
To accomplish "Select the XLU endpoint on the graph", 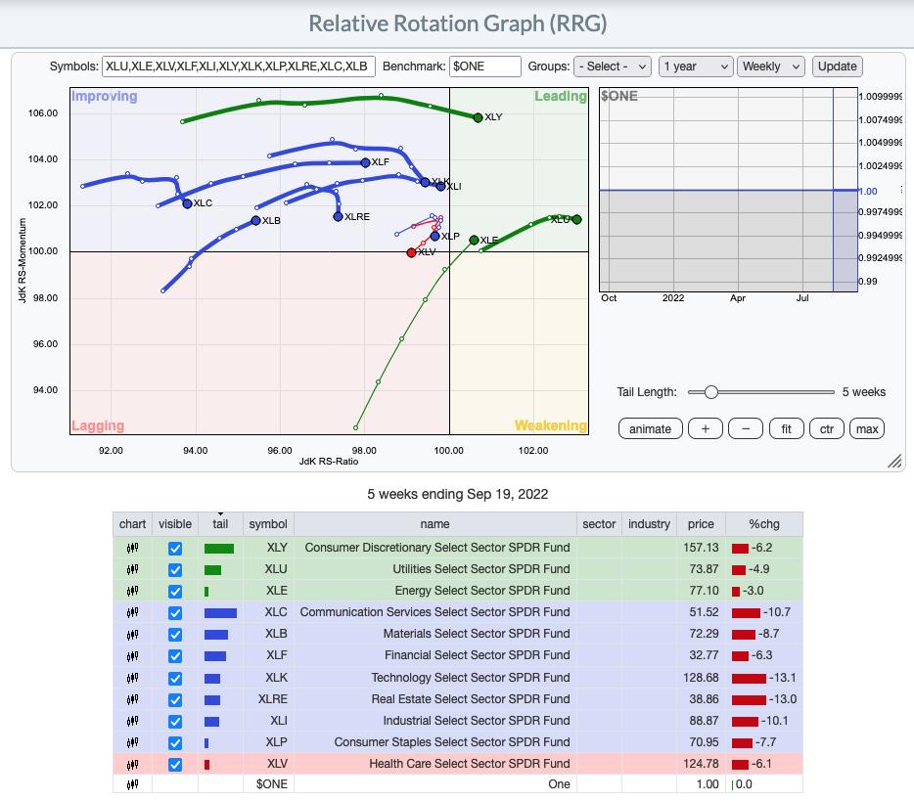I will (x=576, y=220).
